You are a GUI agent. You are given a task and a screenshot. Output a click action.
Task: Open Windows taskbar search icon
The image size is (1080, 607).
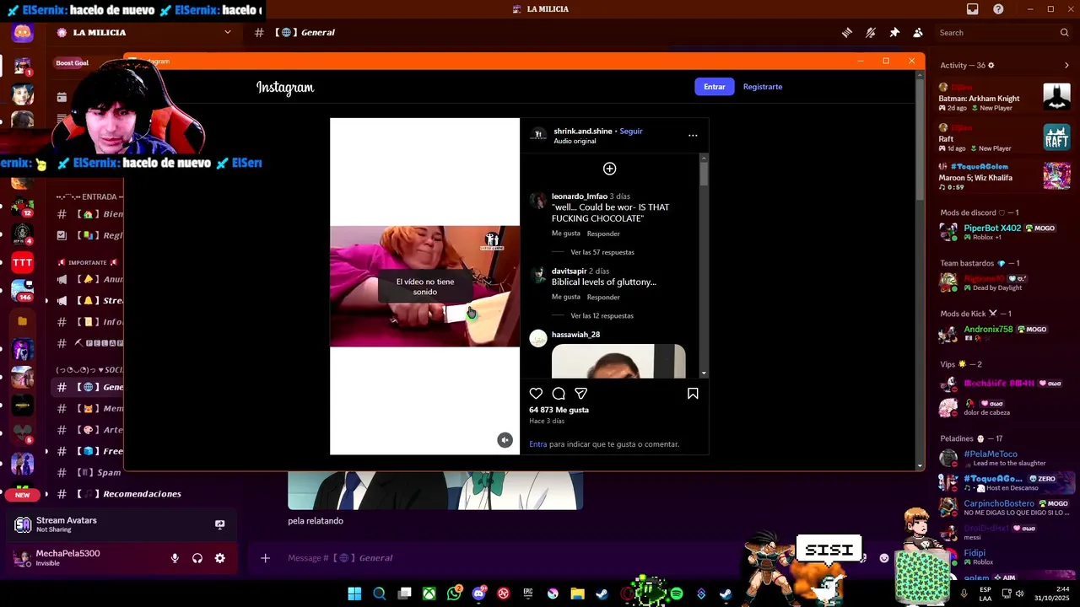coord(380,594)
